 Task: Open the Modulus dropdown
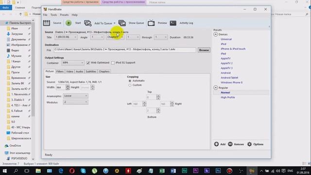click(x=76, y=102)
